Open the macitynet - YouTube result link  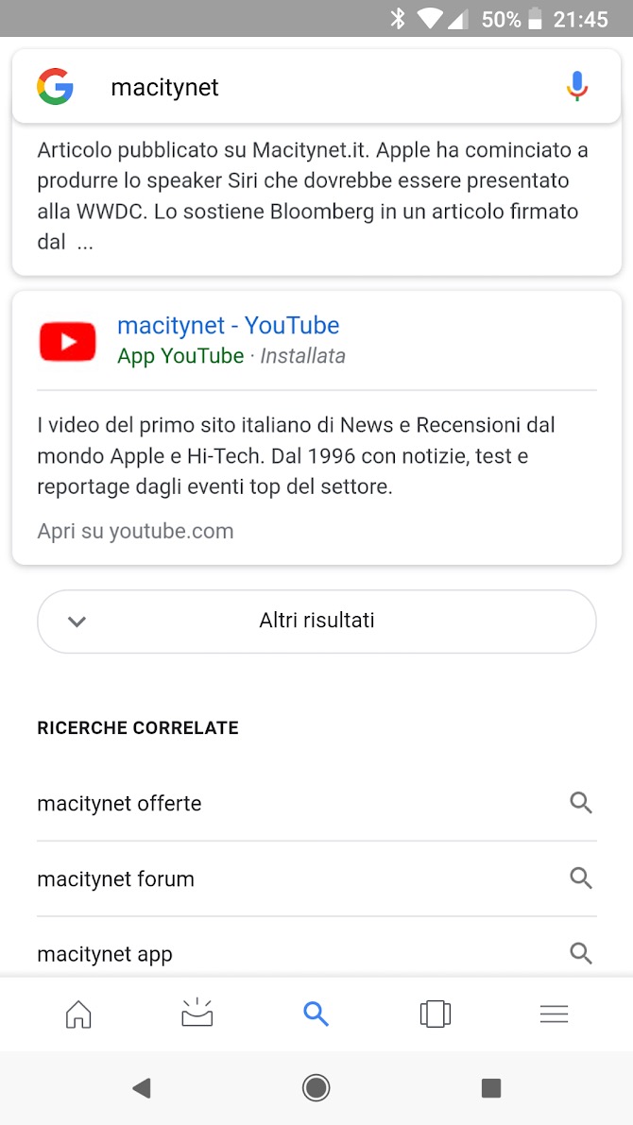(x=228, y=326)
